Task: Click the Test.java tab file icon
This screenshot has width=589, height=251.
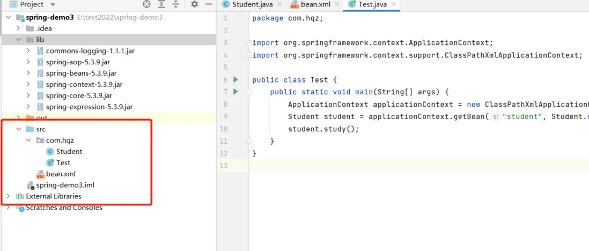Action: [x=352, y=4]
